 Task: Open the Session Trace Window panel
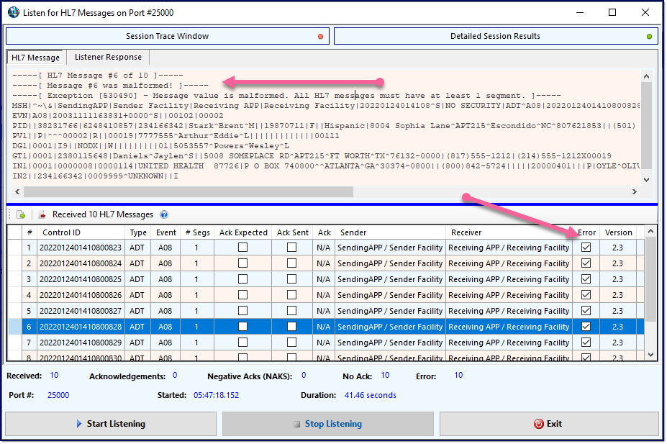click(167, 36)
